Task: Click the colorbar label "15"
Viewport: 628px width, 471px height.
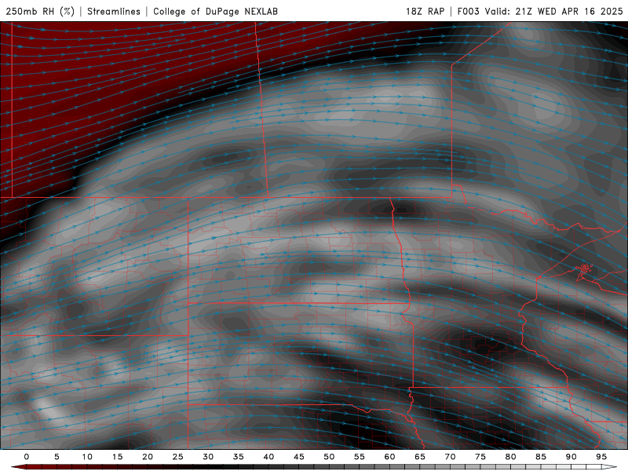Action: 117,457
